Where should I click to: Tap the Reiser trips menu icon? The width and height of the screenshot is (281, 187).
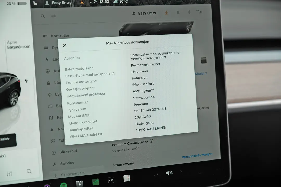(x=51, y=118)
